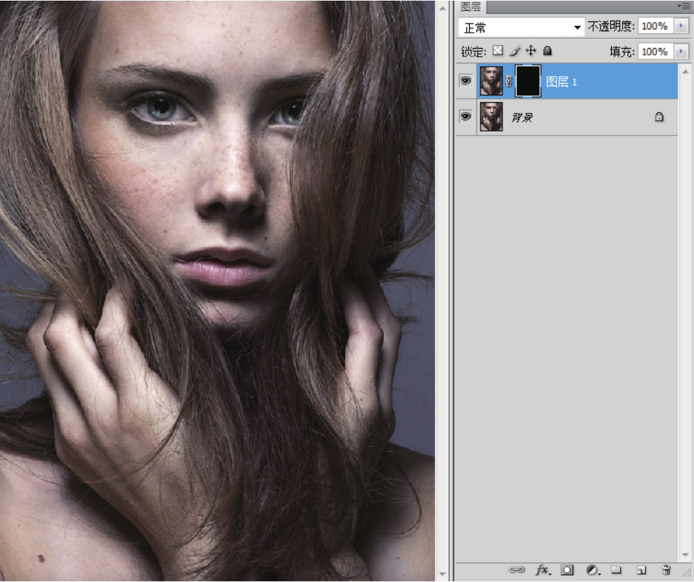Open the 填充 fill slider arrow
Screen dimensions: 694x582
[x=681, y=51]
